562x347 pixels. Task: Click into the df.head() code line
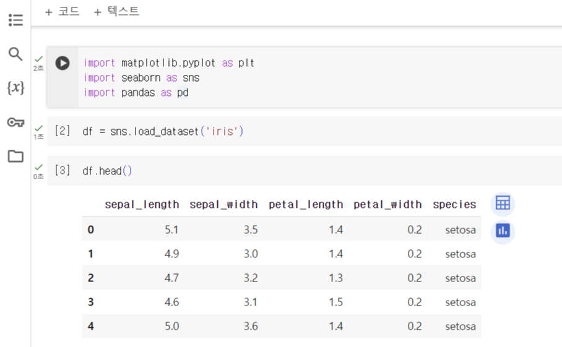[107, 171]
